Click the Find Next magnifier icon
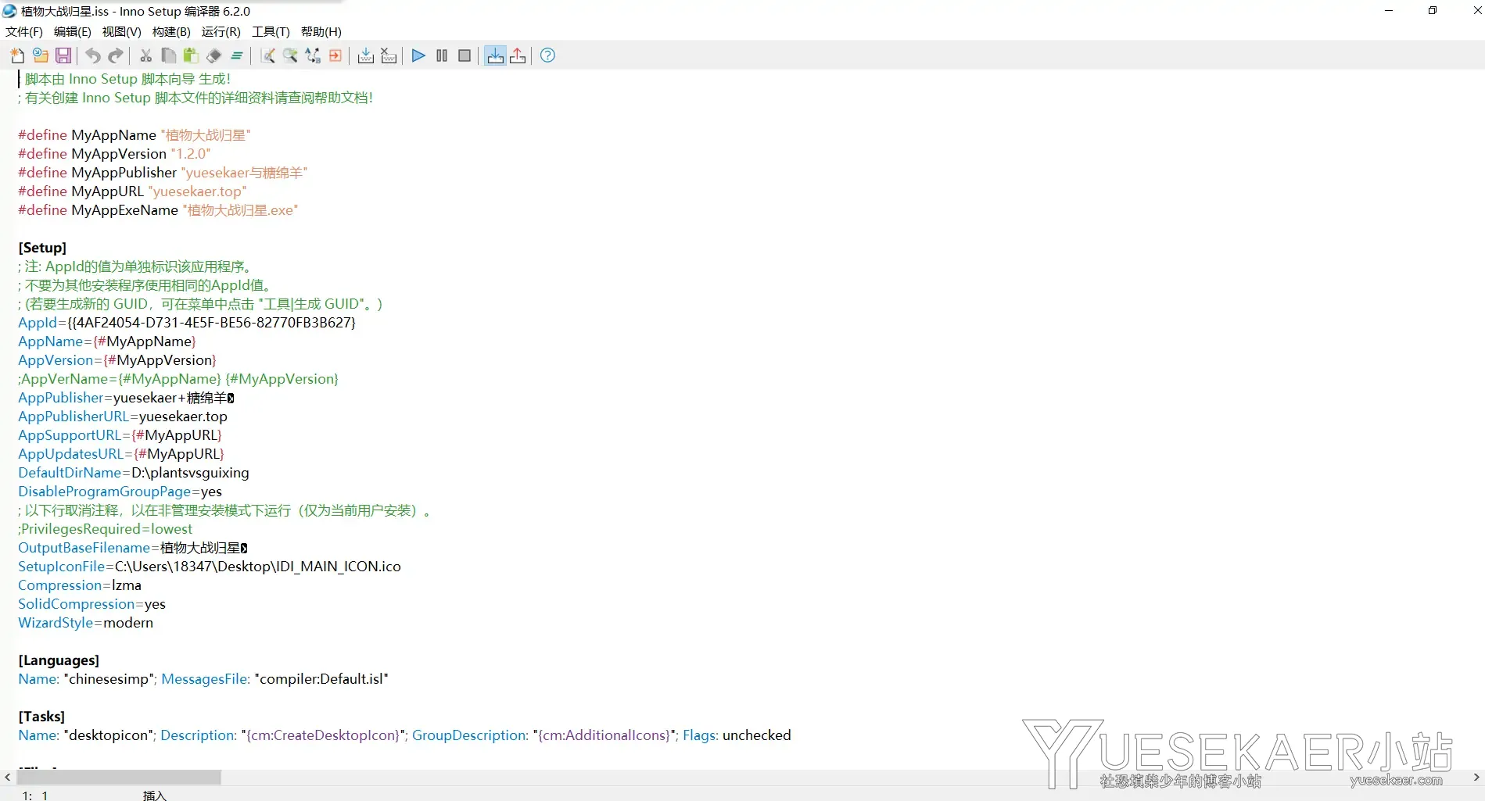 tap(290, 55)
